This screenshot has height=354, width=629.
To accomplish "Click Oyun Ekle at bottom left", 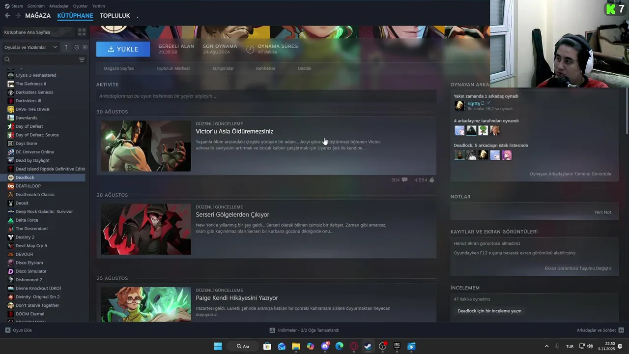I will [x=18, y=330].
